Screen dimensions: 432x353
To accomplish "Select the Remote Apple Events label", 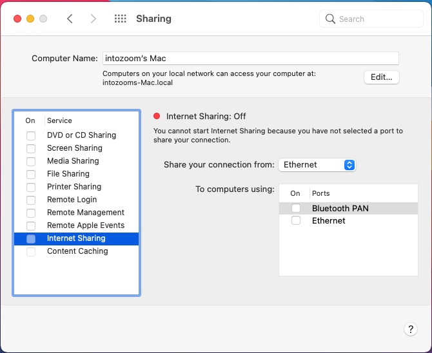I will tap(86, 225).
